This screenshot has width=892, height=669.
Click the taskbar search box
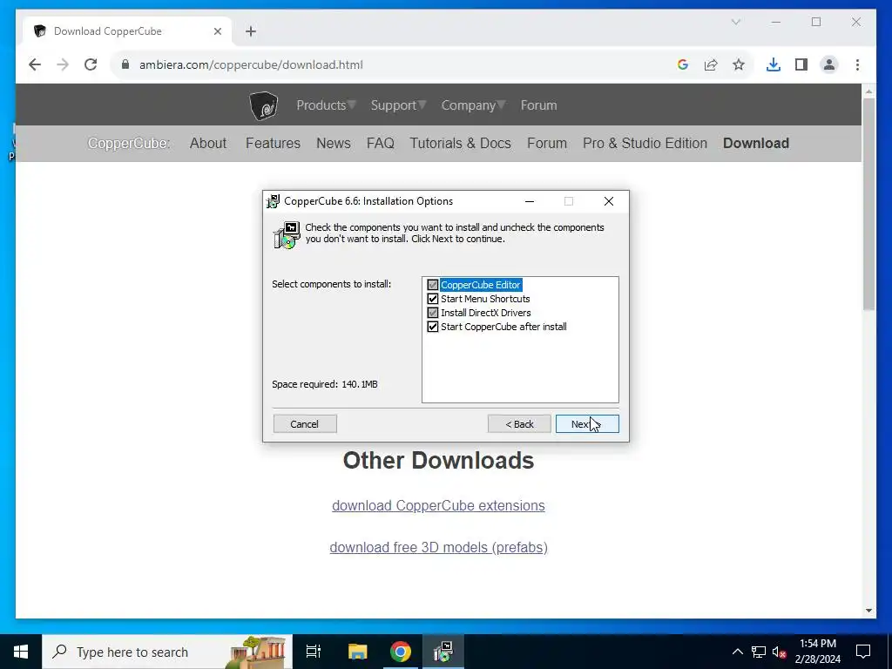[x=167, y=652]
